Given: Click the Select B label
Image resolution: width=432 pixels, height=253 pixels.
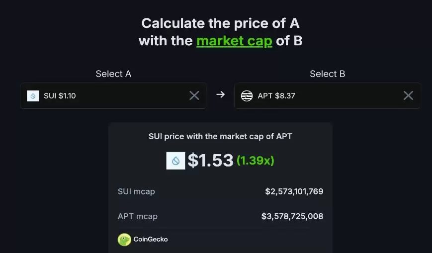Looking at the screenshot, I should click(327, 74).
